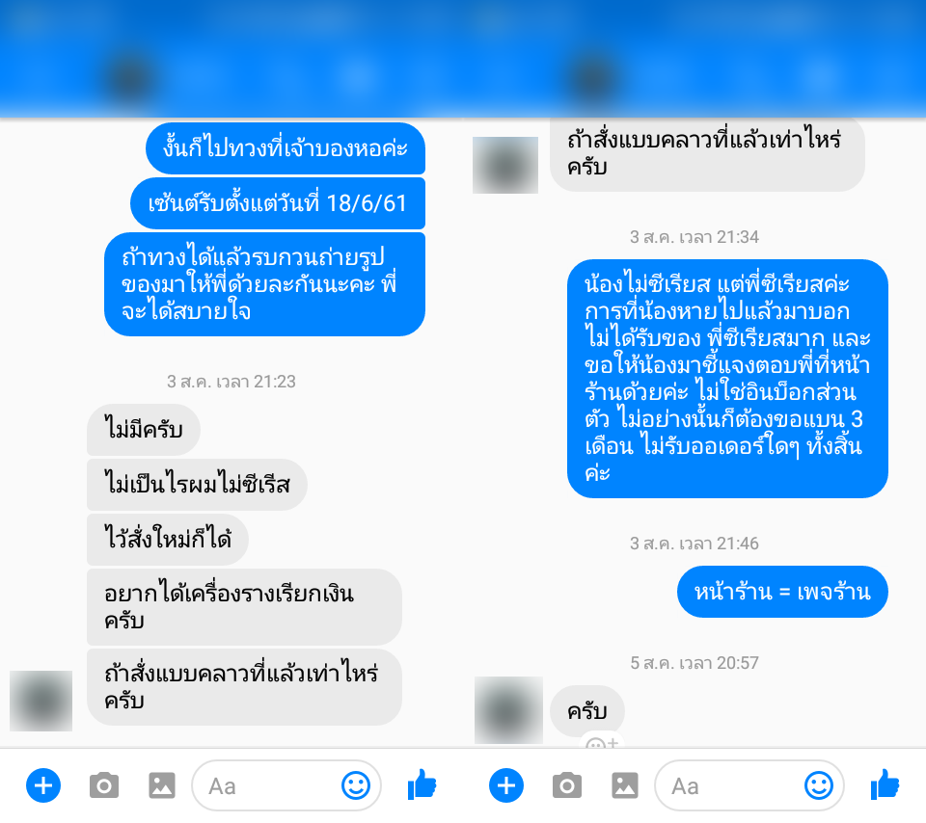
Task: Select the message mentioning 18/6/61
Action: point(278,203)
